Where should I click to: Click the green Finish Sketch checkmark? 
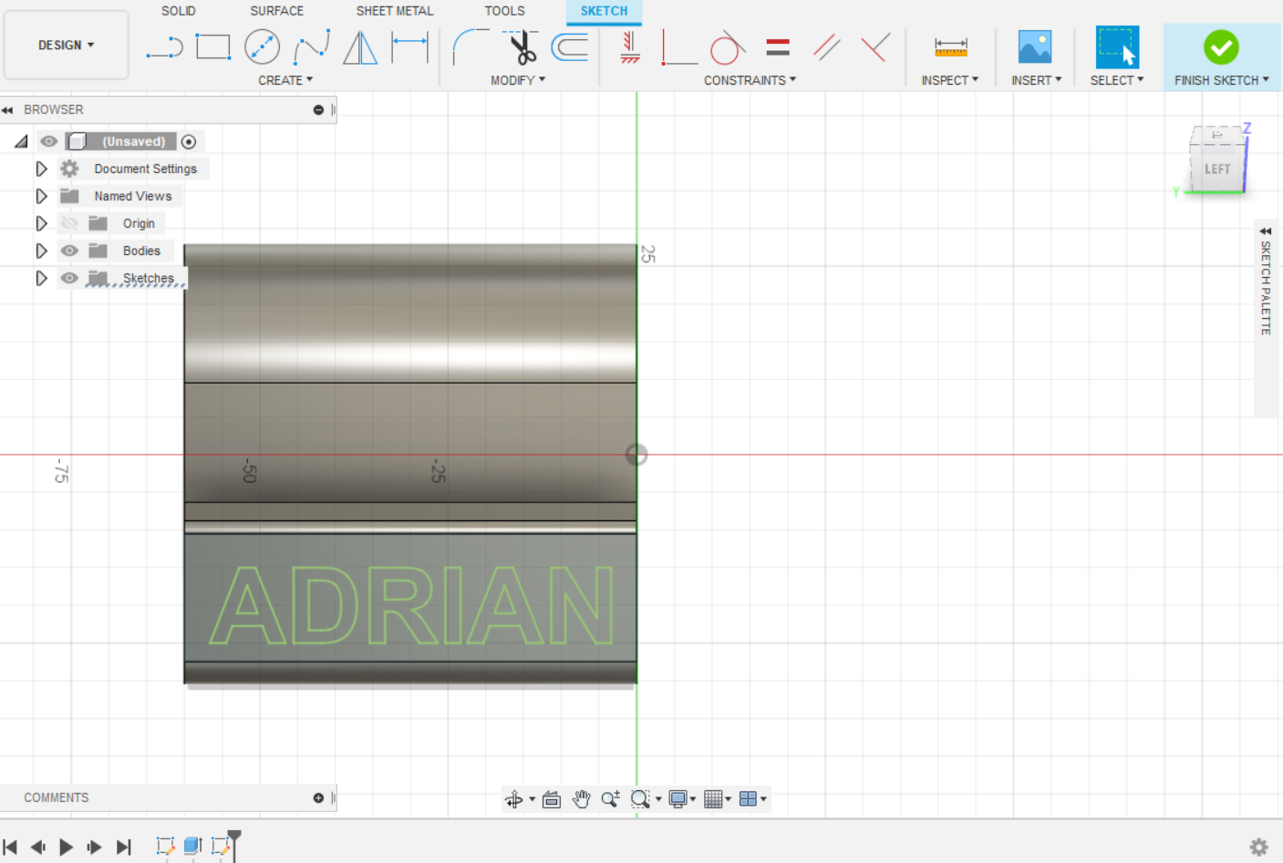click(1220, 47)
